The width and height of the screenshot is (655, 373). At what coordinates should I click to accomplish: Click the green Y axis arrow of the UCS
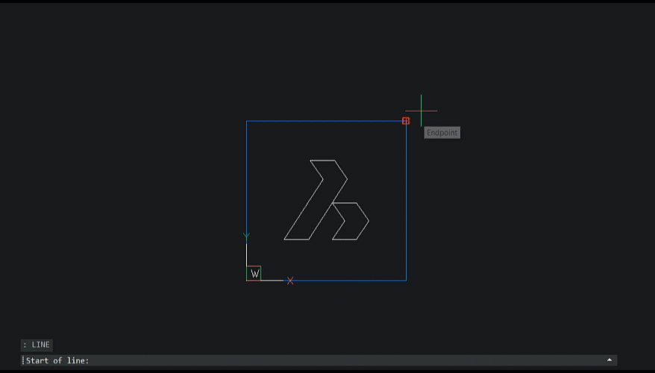[x=246, y=236]
